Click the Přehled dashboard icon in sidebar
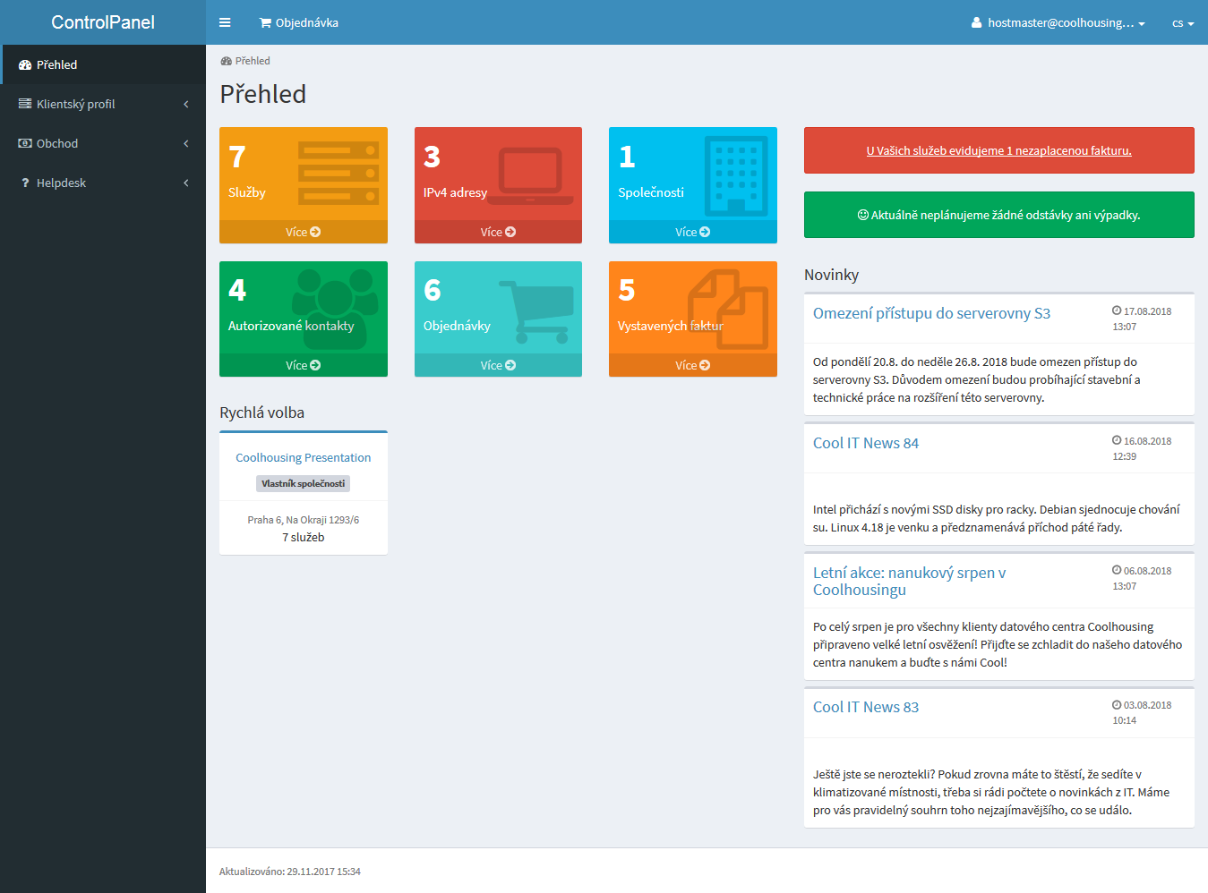Screen dimensions: 1208x893 pyautogui.click(x=25, y=64)
